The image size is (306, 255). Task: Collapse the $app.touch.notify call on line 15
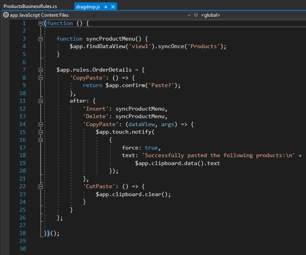pyautogui.click(x=41, y=132)
